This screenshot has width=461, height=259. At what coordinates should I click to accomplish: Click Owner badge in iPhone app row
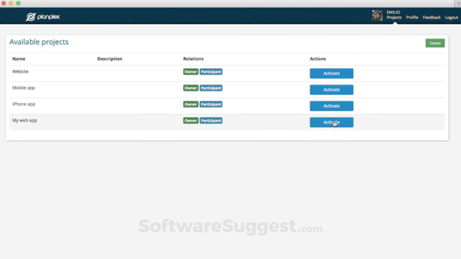point(191,105)
